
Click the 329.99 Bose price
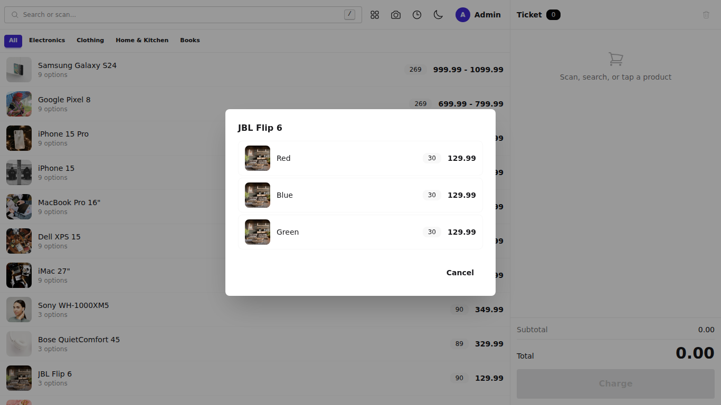[489, 344]
